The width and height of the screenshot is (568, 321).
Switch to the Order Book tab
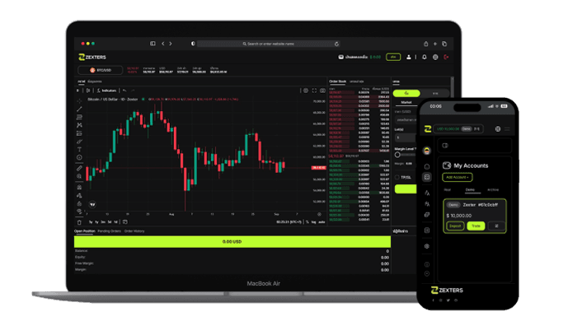(x=337, y=81)
